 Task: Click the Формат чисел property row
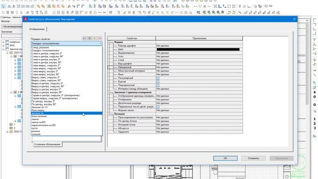175,110
